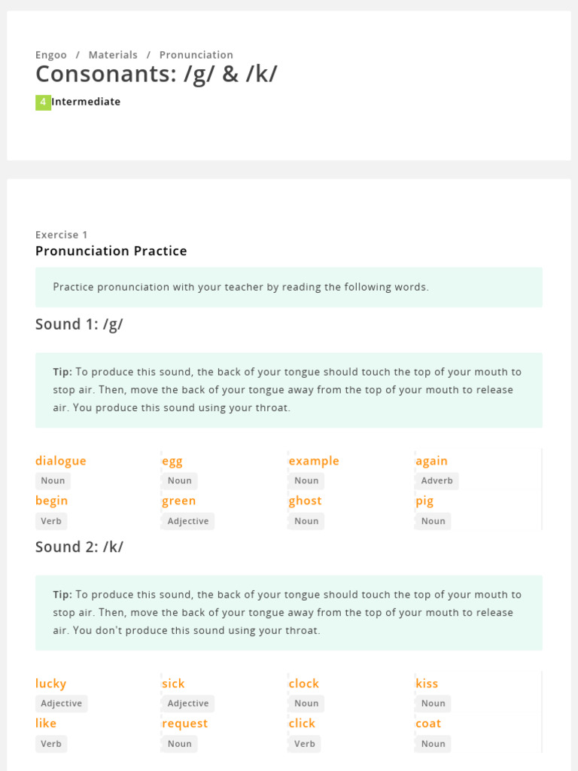This screenshot has width=578, height=771.
Task: Click the green level 4 badge
Action: (43, 102)
